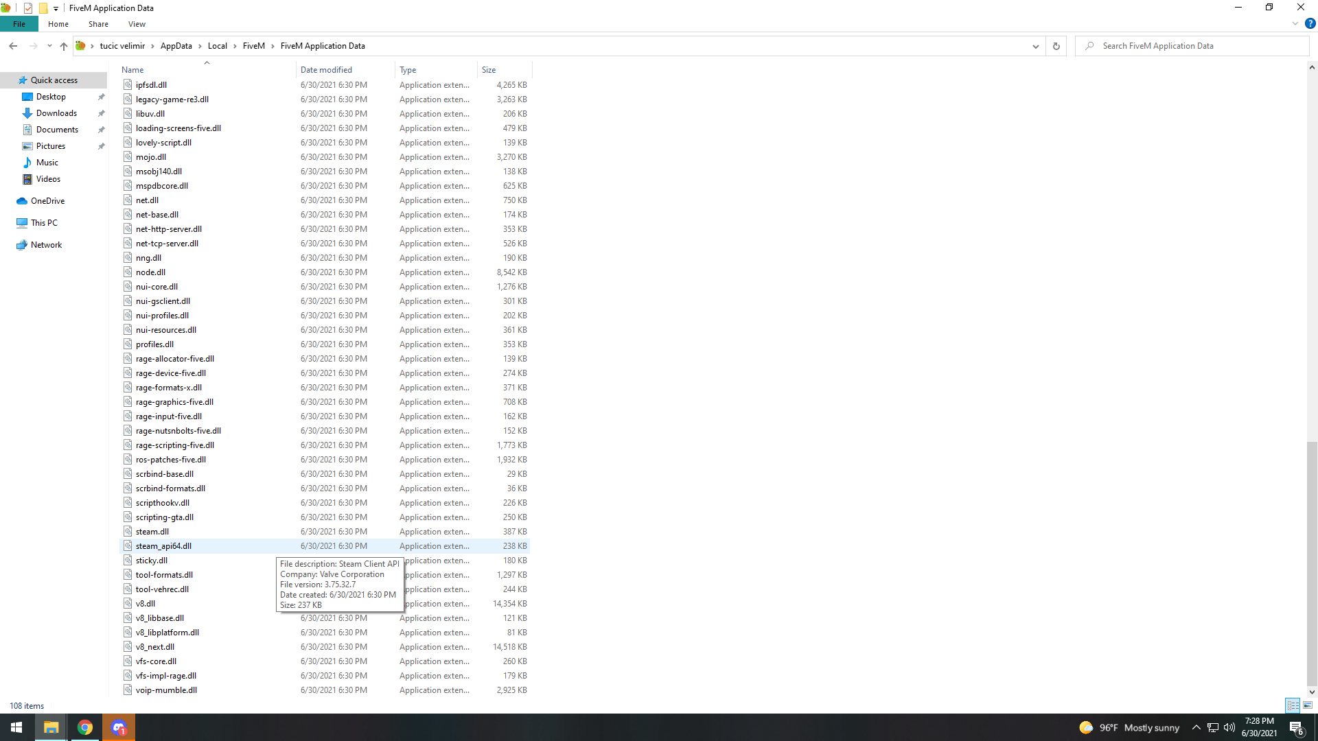Click Properties quick access toolbar icon
Viewport: 1318px width, 741px height.
tap(28, 8)
